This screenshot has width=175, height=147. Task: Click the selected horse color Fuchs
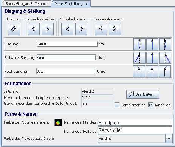[132, 138]
